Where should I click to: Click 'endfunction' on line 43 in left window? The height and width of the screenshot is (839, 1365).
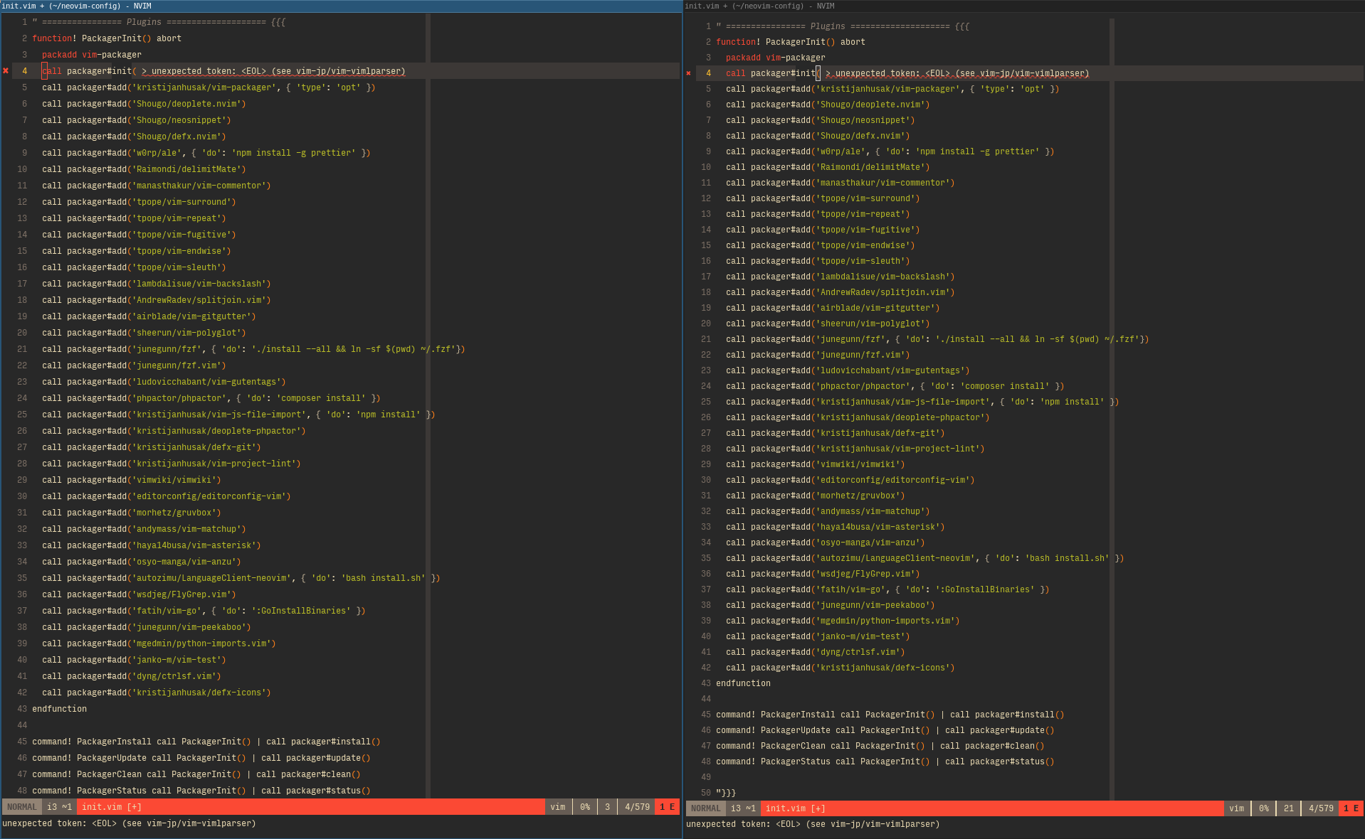59,709
